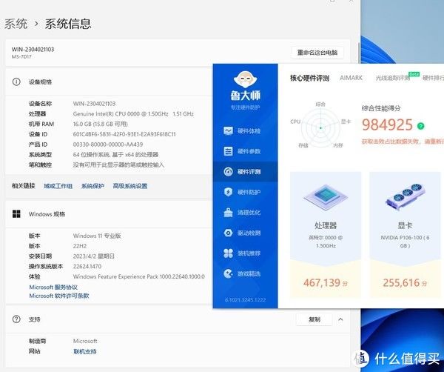Click the composite score 984925
Image resolution: width=444 pixels, height=372 pixels.
pyautogui.click(x=387, y=124)
